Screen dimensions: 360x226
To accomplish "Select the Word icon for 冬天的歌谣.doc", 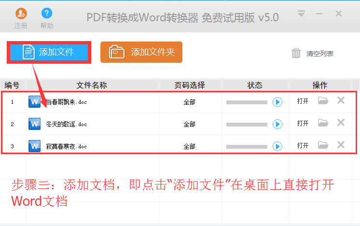I will point(34,124).
